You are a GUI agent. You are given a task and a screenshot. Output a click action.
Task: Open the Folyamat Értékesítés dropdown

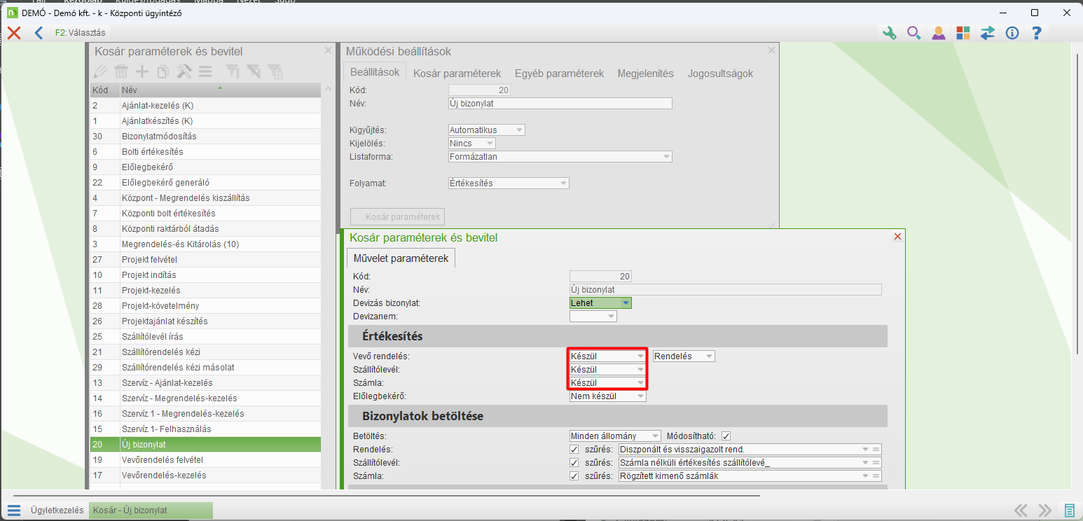pos(509,183)
